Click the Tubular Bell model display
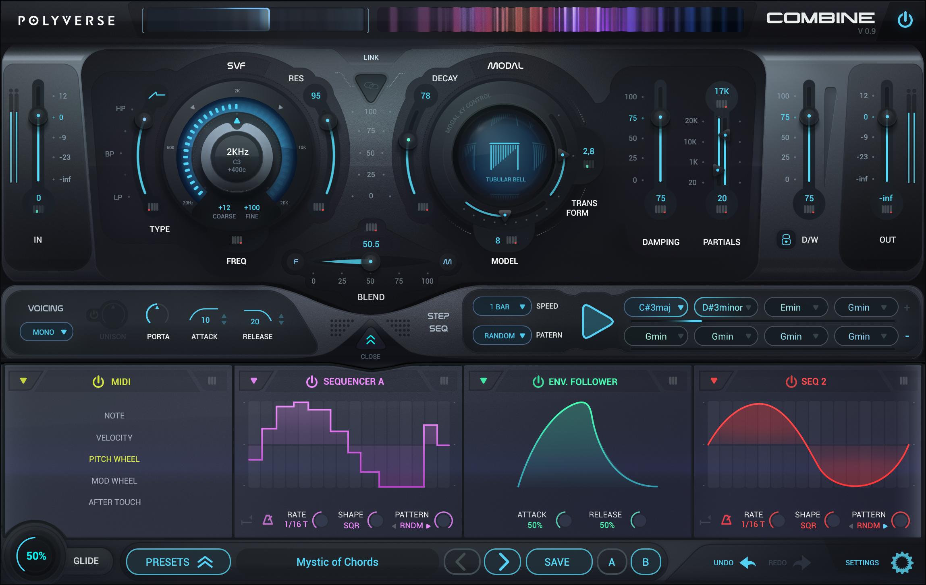 (505, 156)
